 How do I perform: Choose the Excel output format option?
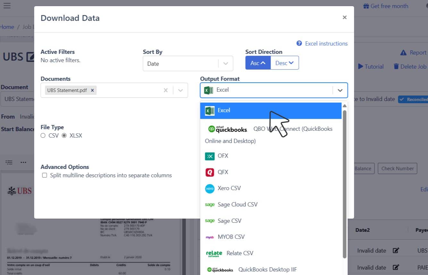(x=271, y=111)
